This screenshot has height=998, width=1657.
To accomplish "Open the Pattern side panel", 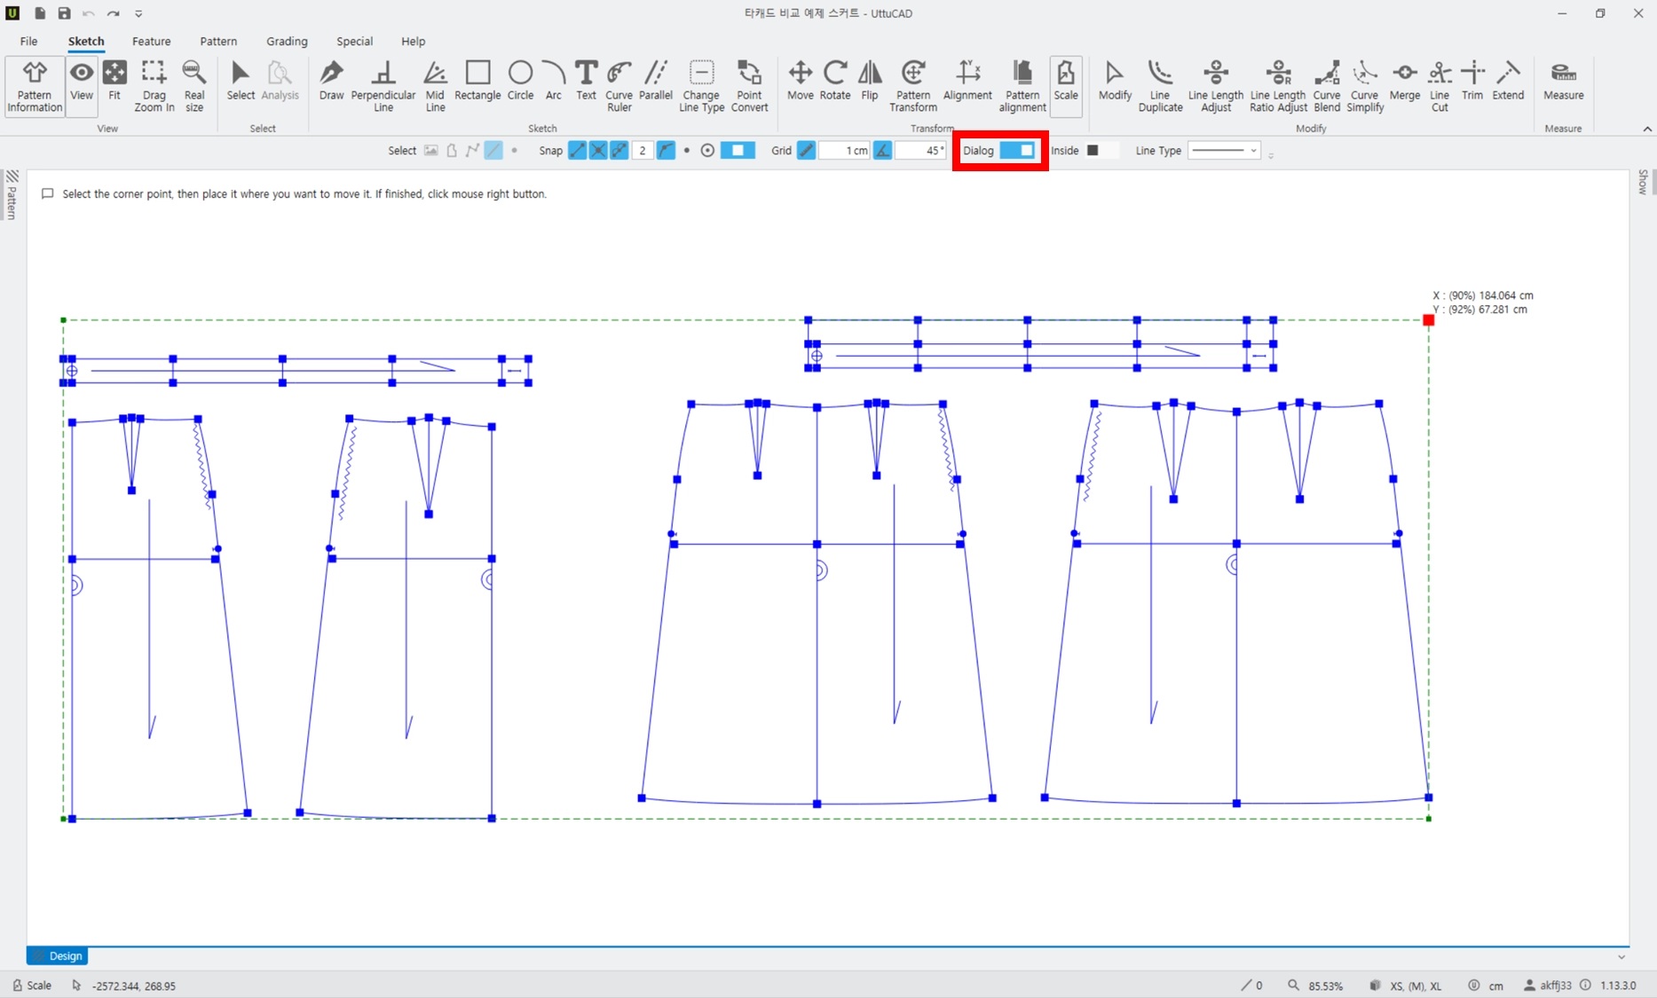I will [x=12, y=194].
